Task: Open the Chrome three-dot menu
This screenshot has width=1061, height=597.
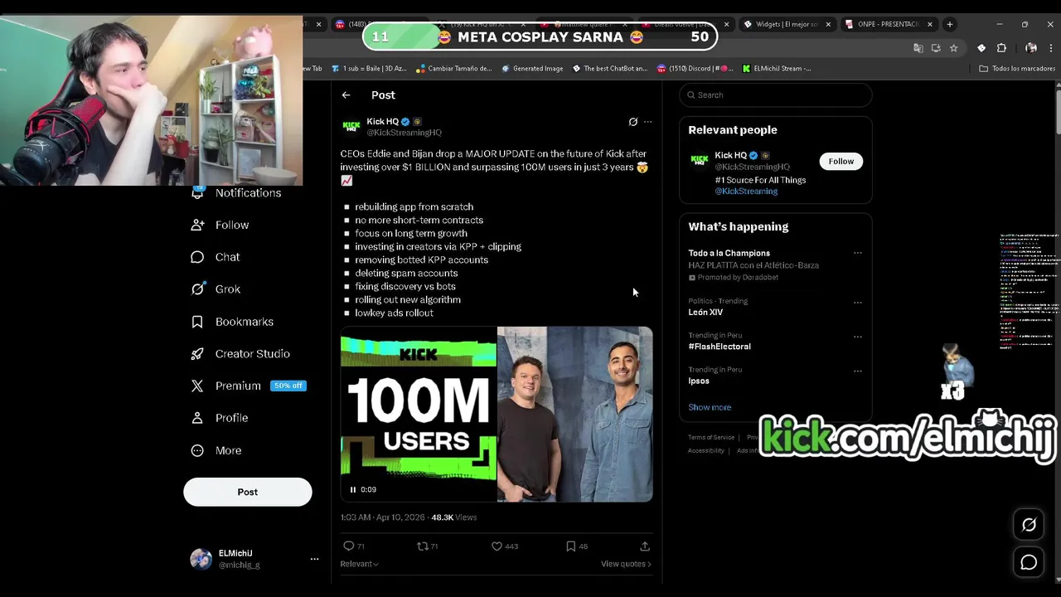Action: 1050,48
